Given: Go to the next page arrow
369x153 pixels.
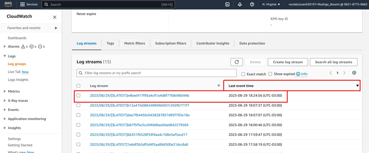Looking at the screenshot, I should tap(344, 73).
